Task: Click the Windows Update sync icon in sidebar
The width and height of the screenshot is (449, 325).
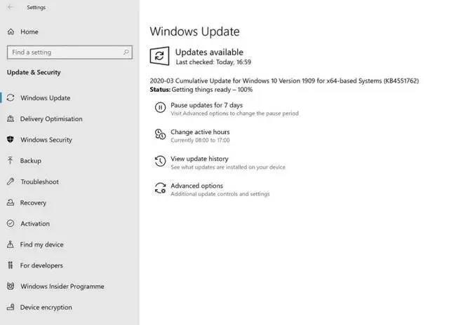Action: point(11,98)
